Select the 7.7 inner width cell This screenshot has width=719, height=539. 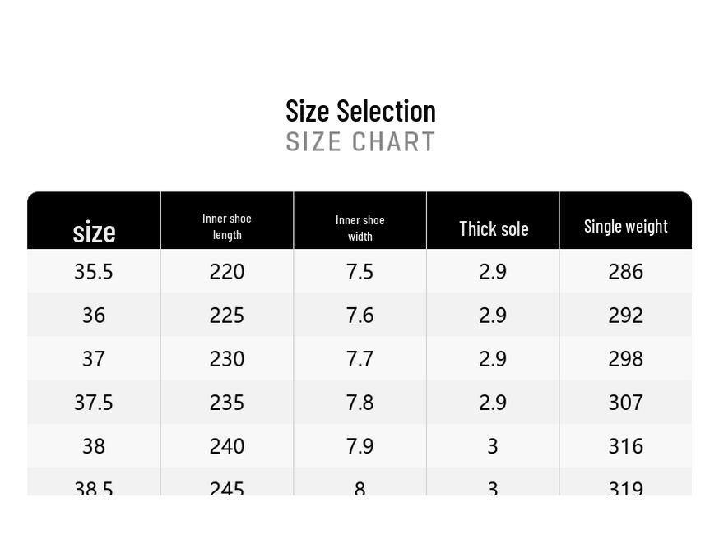(x=359, y=359)
